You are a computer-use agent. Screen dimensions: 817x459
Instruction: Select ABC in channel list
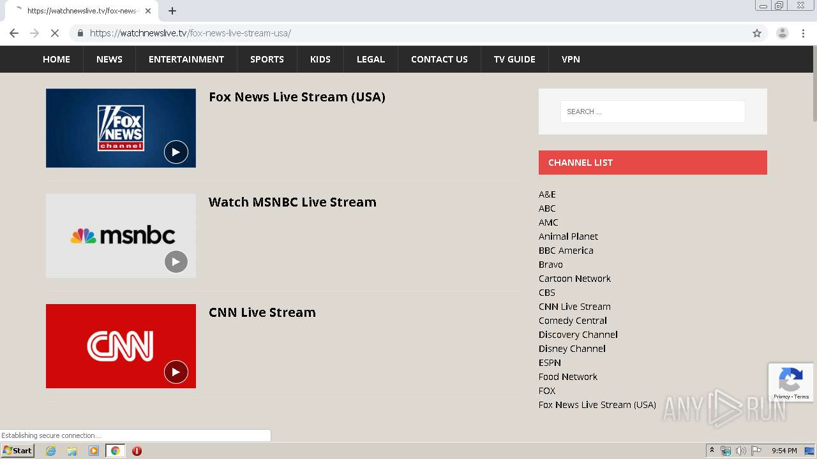[547, 208]
